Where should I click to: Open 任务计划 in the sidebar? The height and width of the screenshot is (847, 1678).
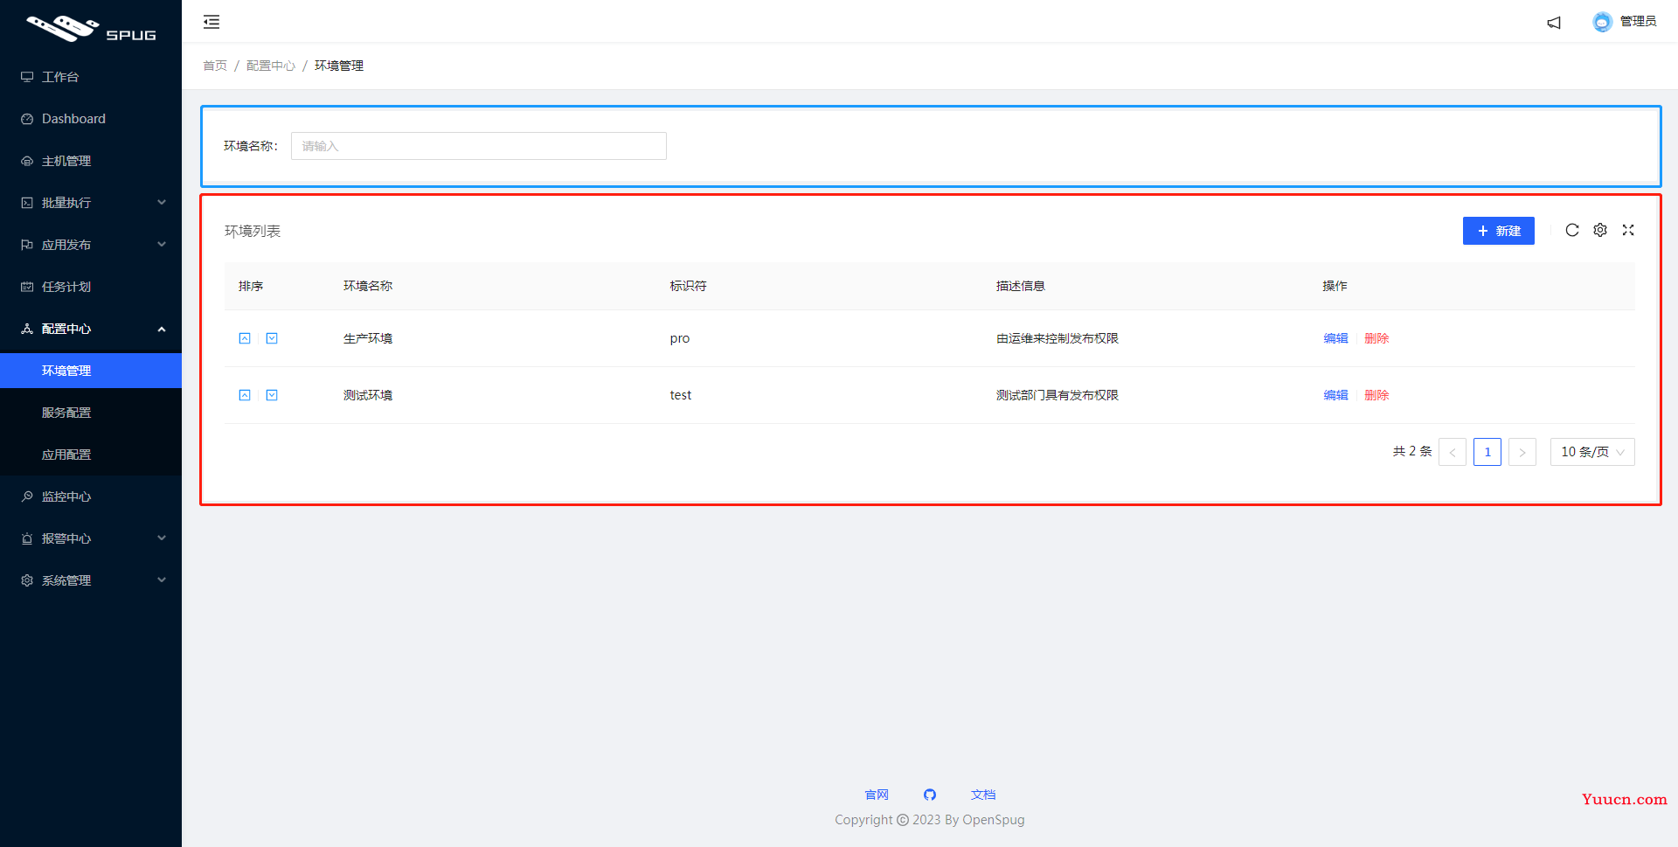pyautogui.click(x=91, y=287)
